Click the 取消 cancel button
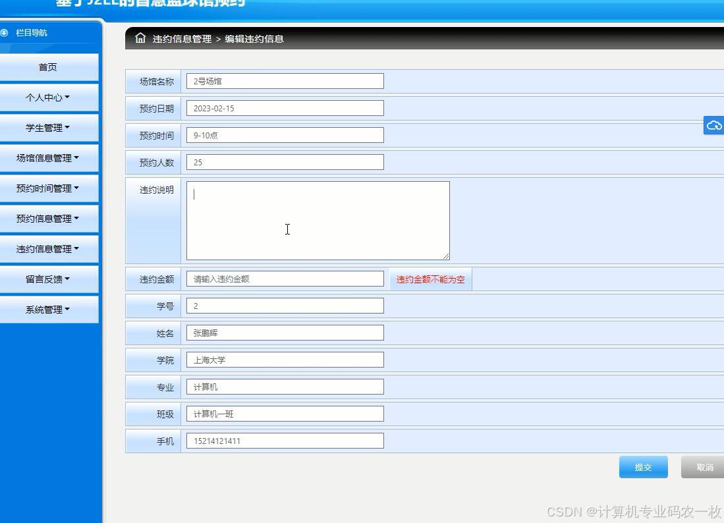The image size is (724, 523). [x=704, y=466]
